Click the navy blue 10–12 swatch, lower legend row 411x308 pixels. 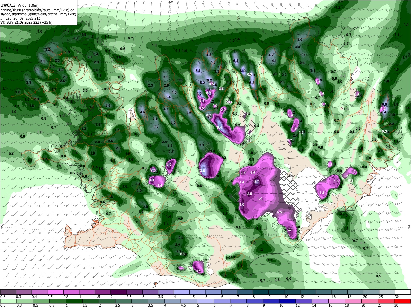(x=287, y=301)
